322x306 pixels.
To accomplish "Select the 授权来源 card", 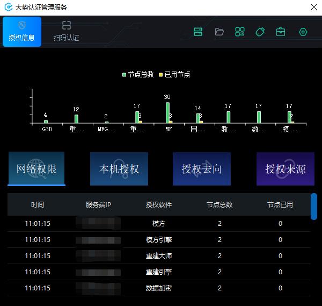I will click(x=286, y=169).
